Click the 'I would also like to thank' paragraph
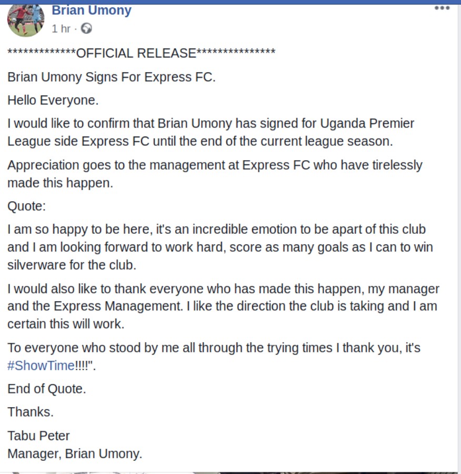This screenshot has width=461, height=474. [x=223, y=306]
